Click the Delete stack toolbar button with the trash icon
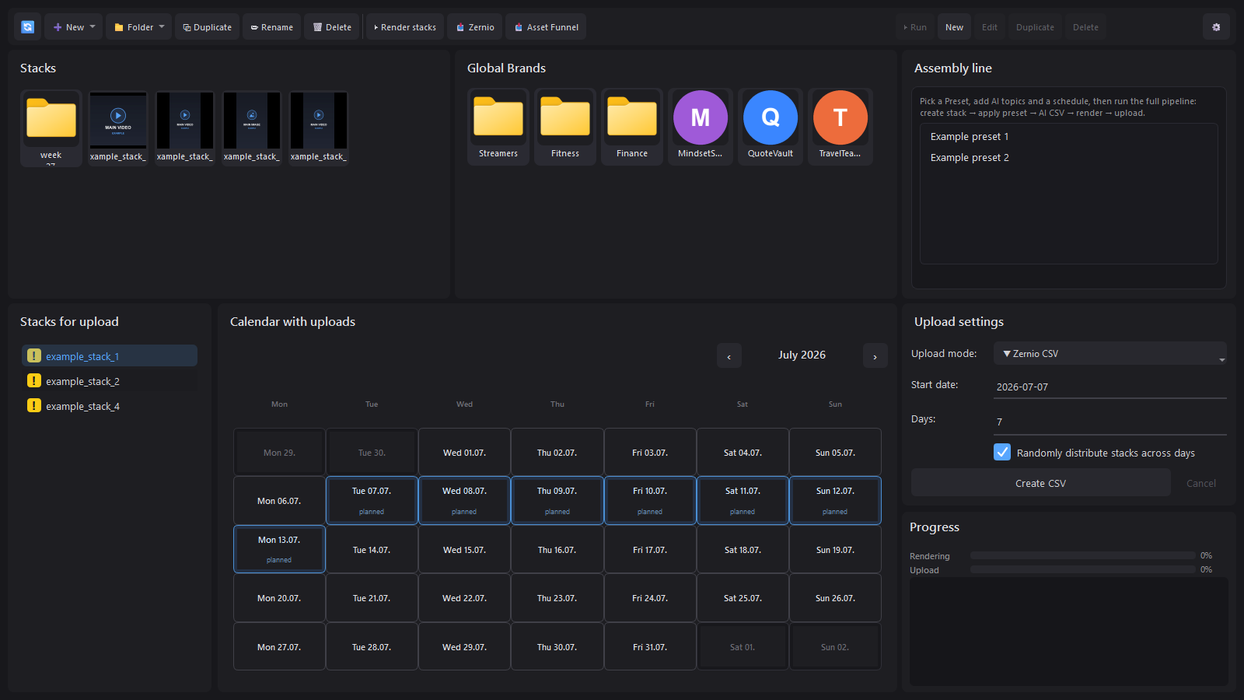The height and width of the screenshot is (700, 1244). (332, 27)
